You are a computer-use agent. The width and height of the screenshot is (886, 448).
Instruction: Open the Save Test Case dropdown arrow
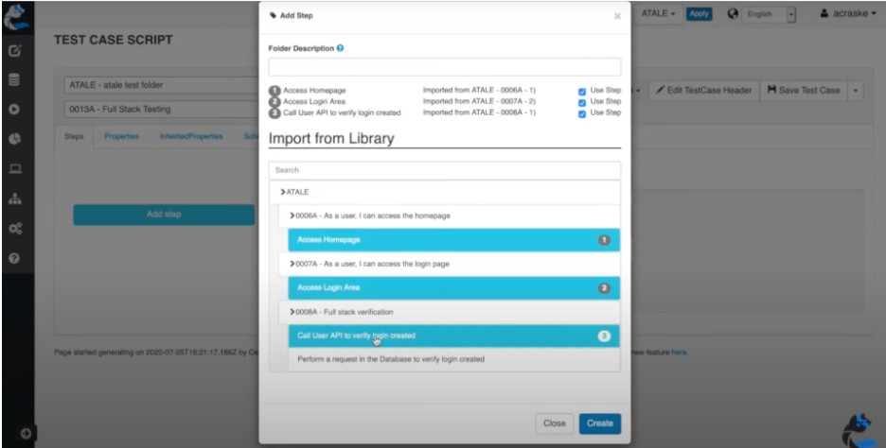click(856, 91)
